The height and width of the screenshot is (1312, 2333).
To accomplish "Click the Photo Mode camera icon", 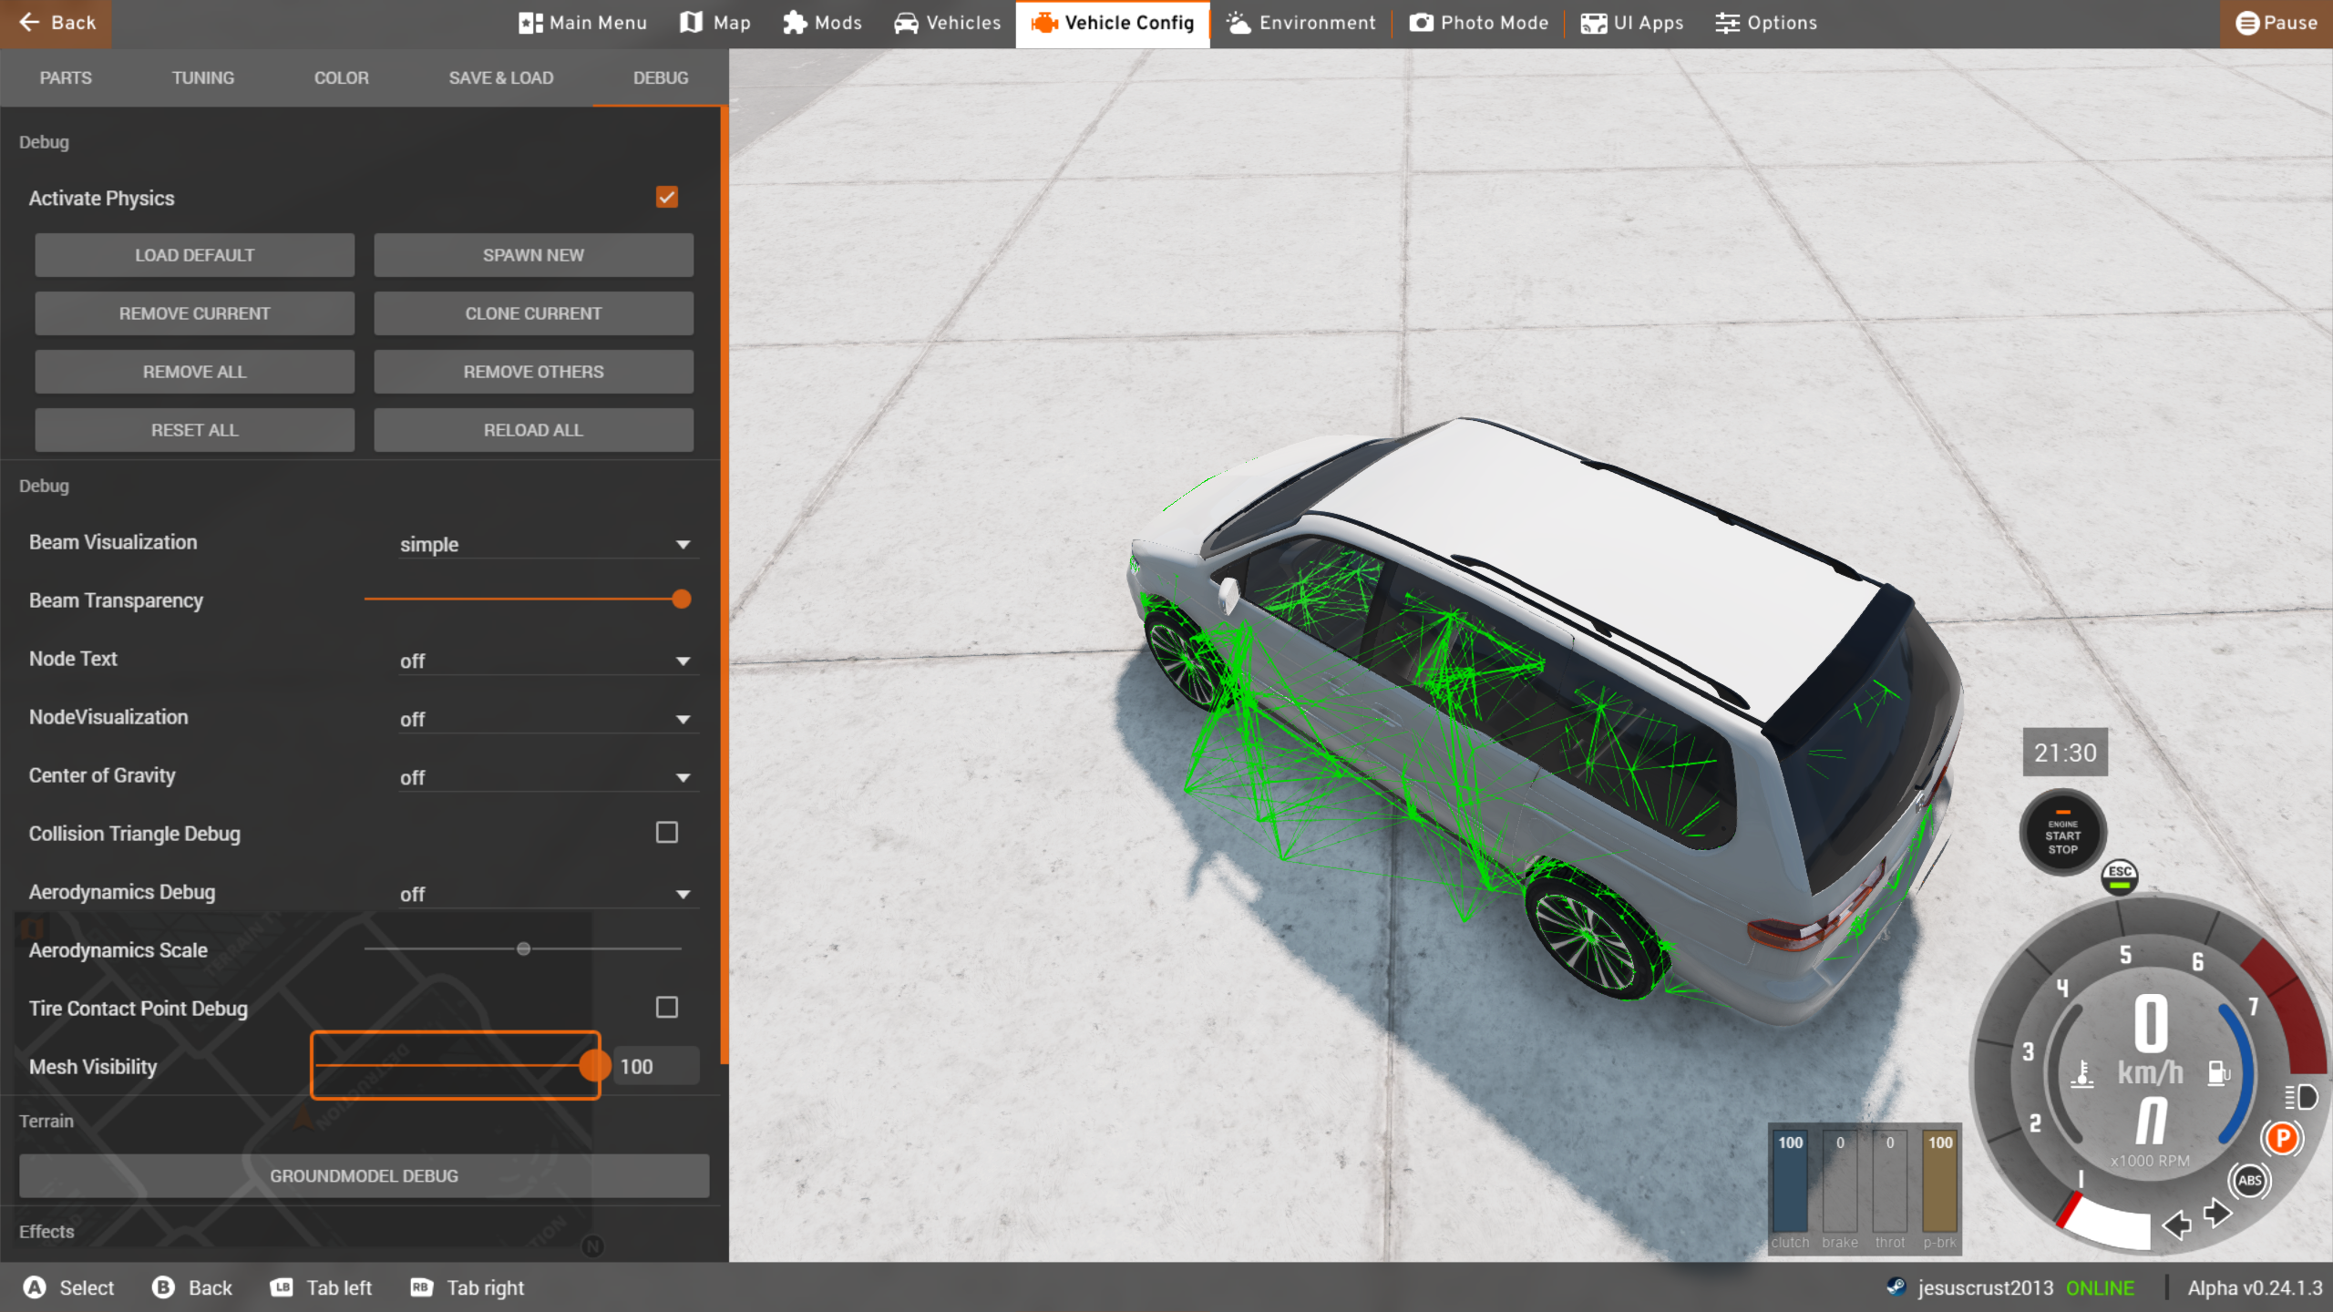I will (1421, 23).
